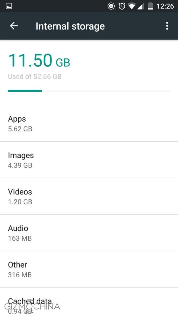The height and width of the screenshot is (317, 178).
Task: Tap the 11.50 GB used total
Action: tap(39, 60)
